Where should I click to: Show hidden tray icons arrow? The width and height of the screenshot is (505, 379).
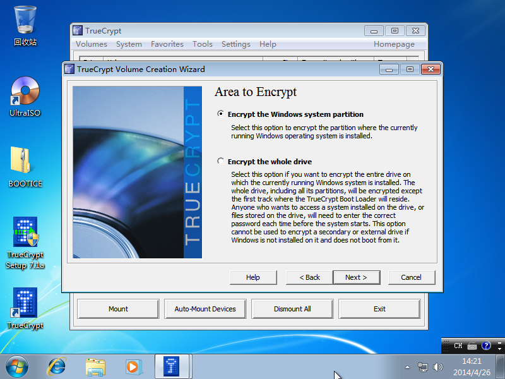click(407, 367)
